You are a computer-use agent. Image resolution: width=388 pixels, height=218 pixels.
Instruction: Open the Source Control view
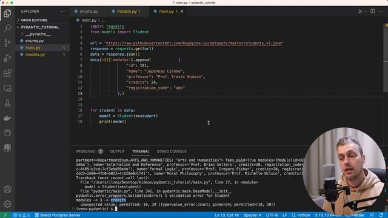click(7, 43)
